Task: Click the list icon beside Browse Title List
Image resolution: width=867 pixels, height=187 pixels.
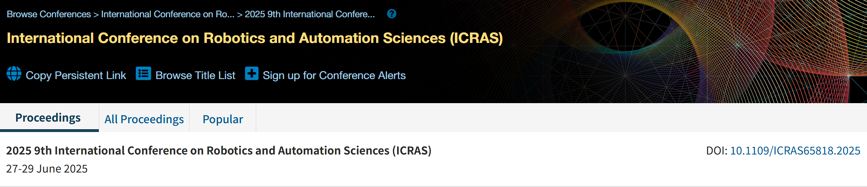Action: pyautogui.click(x=143, y=74)
